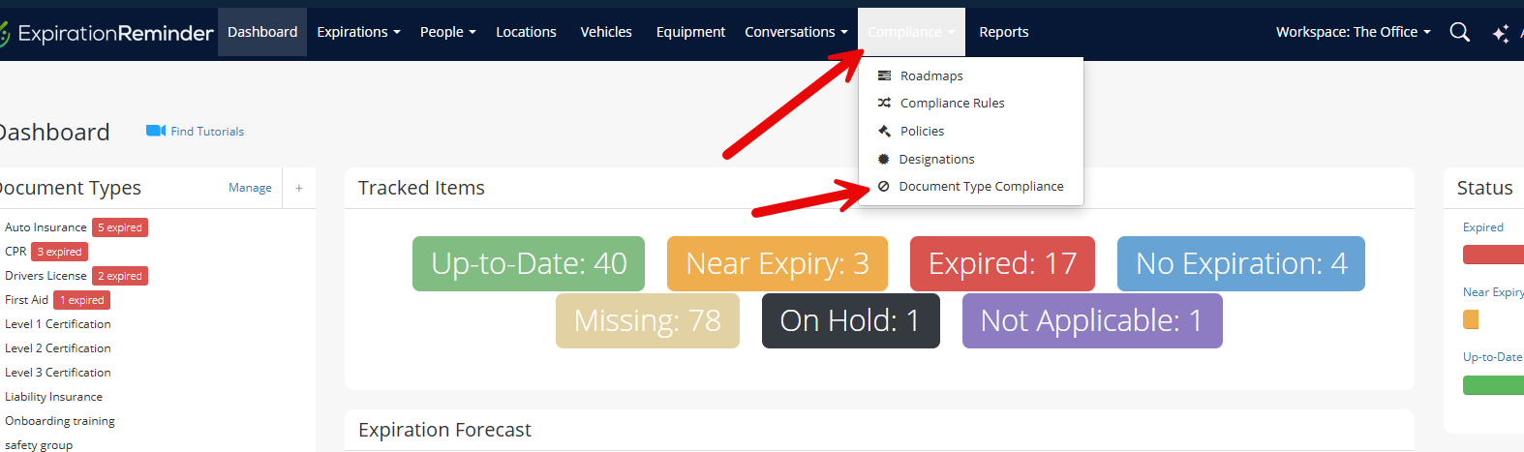Click the video camera tutorials icon
The height and width of the screenshot is (452, 1524).
[156, 131]
